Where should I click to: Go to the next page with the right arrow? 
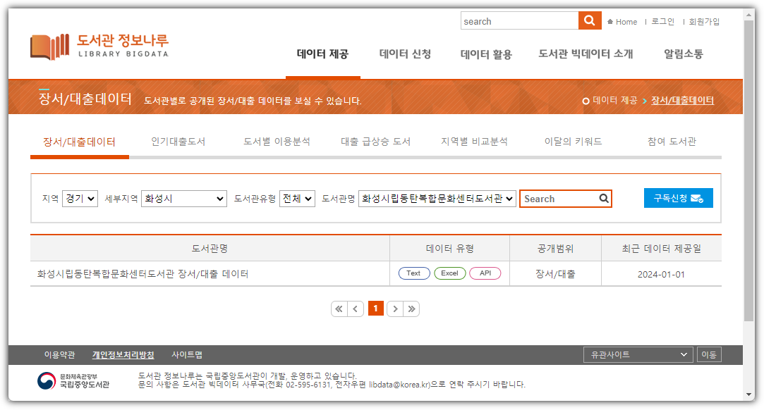point(395,309)
